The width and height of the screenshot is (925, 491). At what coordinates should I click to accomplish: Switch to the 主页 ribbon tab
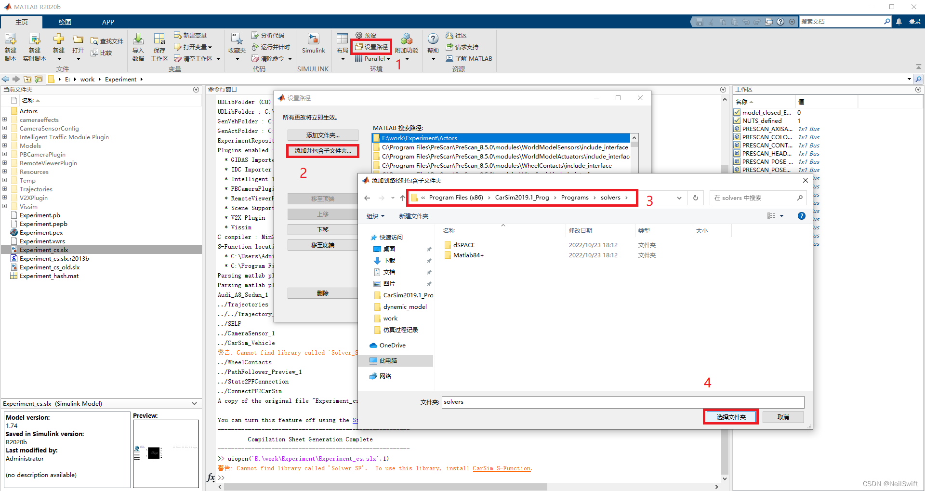22,22
